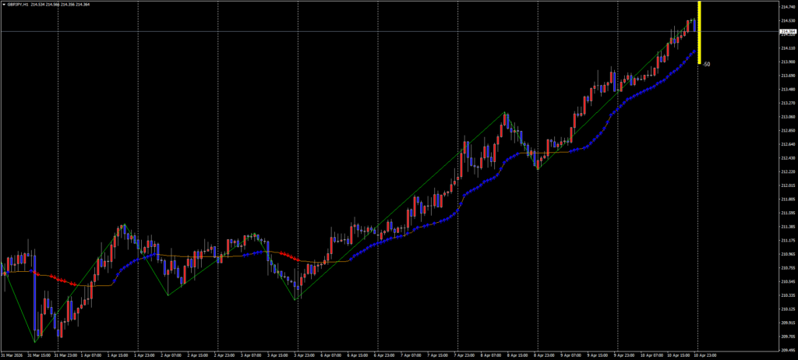Click the 214.364 current price tag

787,32
